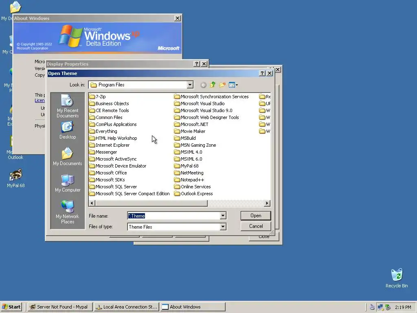Click the system tray clock
Screen dimensions: 417x313
(x=403, y=307)
